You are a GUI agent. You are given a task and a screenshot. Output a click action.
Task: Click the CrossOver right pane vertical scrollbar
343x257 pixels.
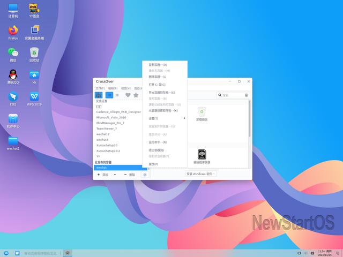pyautogui.click(x=250, y=119)
